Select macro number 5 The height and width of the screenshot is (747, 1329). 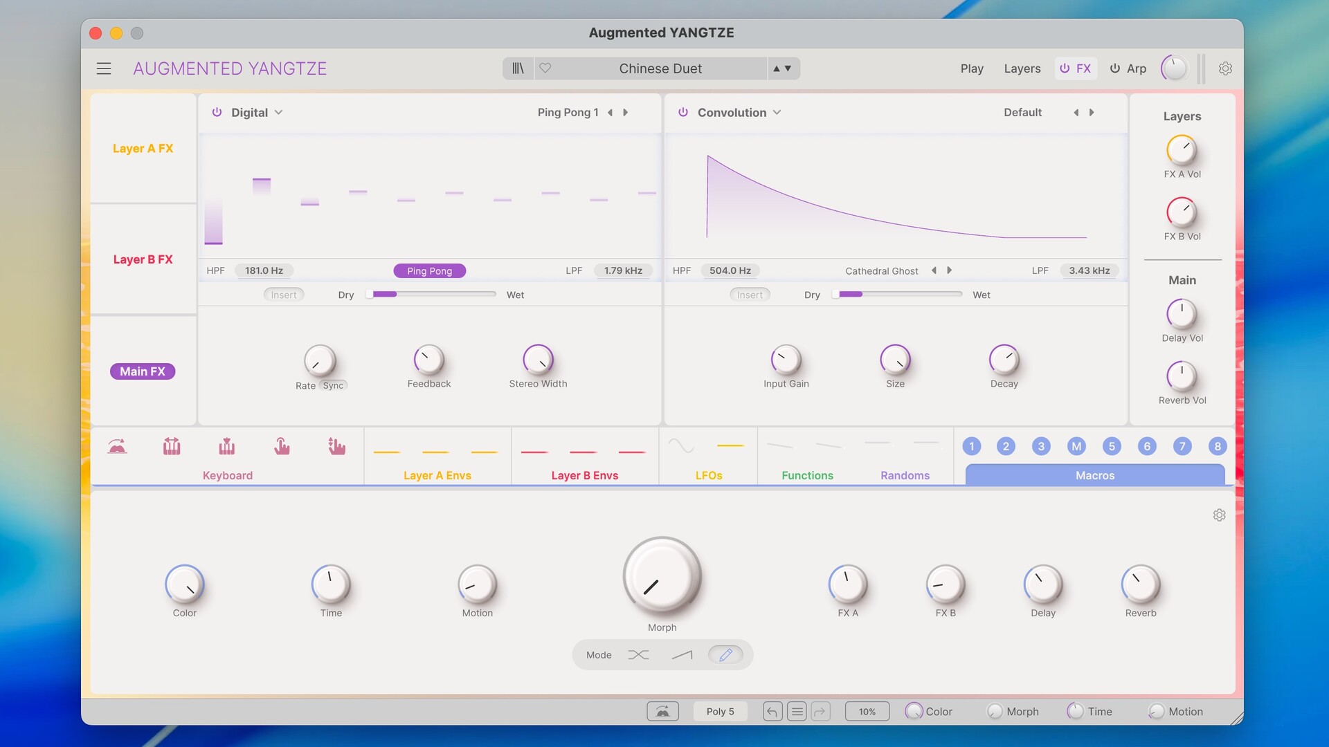(x=1112, y=446)
